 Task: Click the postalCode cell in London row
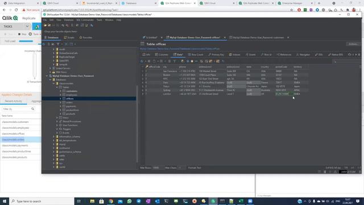pyautogui.click(x=284, y=94)
